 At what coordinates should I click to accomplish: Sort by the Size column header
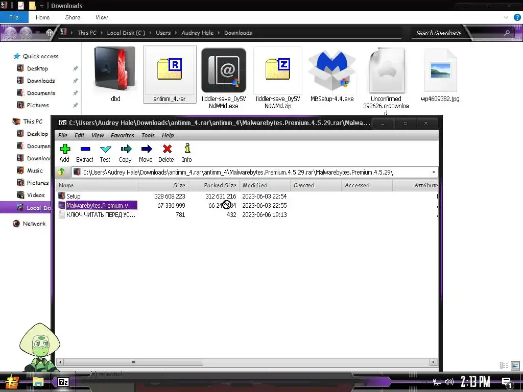(x=163, y=185)
